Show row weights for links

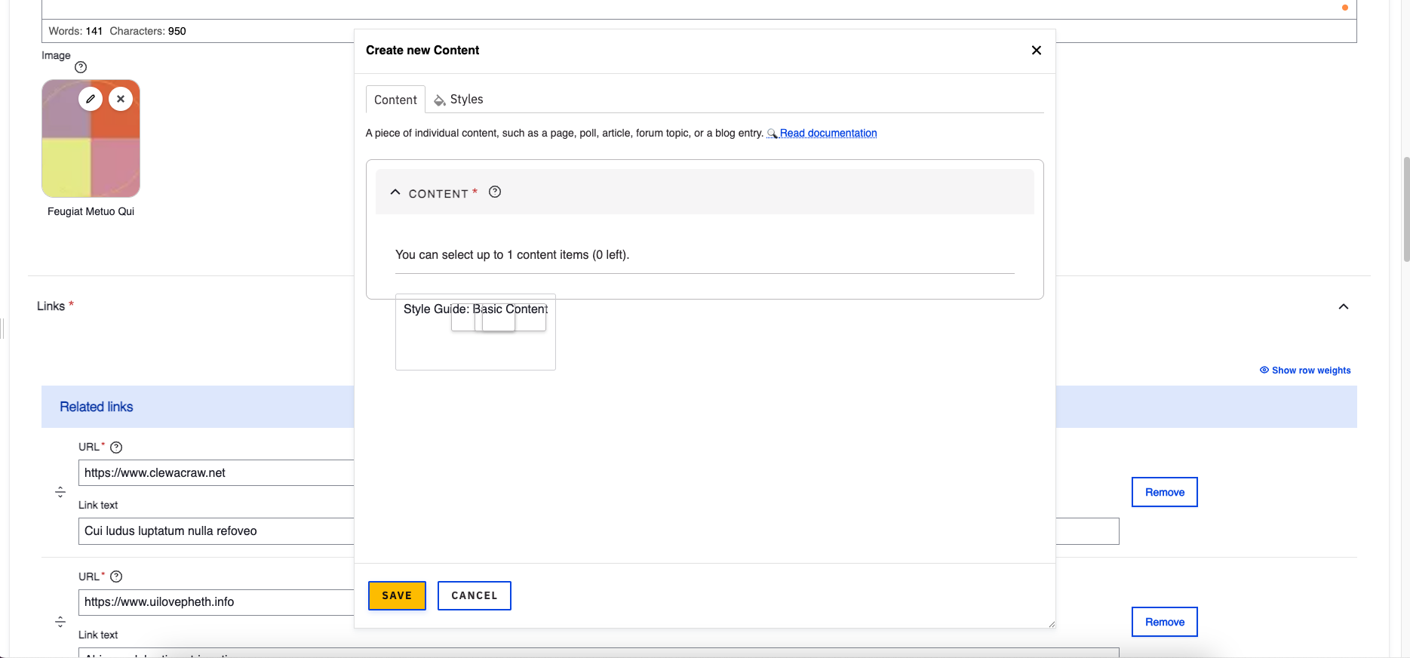coord(1305,371)
